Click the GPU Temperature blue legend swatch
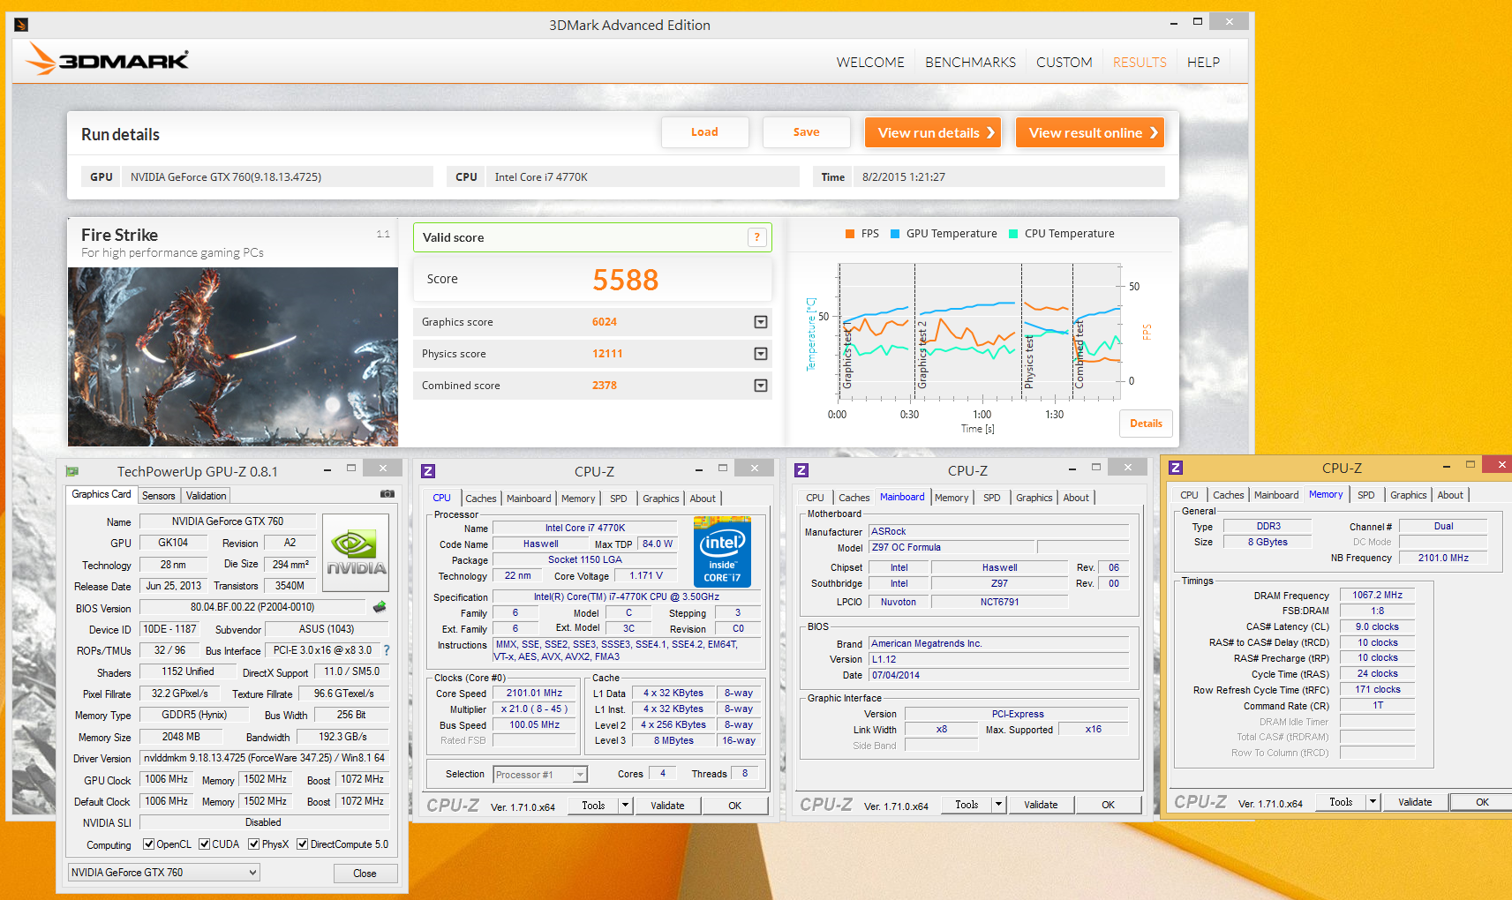Screen dimensions: 1512x900 (x=895, y=234)
